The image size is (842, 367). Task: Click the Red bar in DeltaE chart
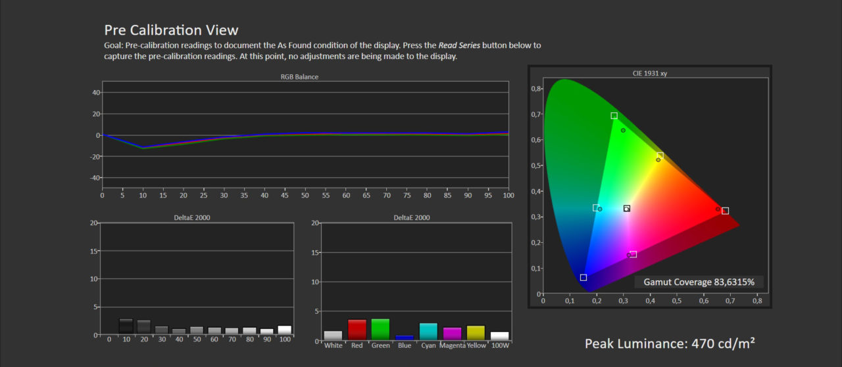(357, 330)
